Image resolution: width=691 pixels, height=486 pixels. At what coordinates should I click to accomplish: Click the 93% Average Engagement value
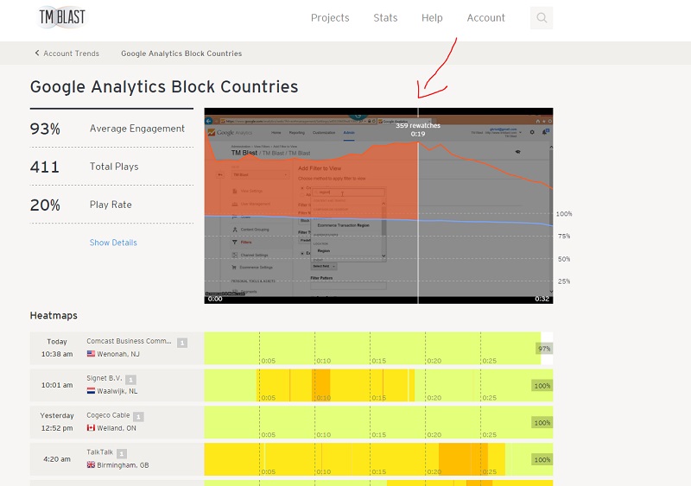(x=45, y=129)
